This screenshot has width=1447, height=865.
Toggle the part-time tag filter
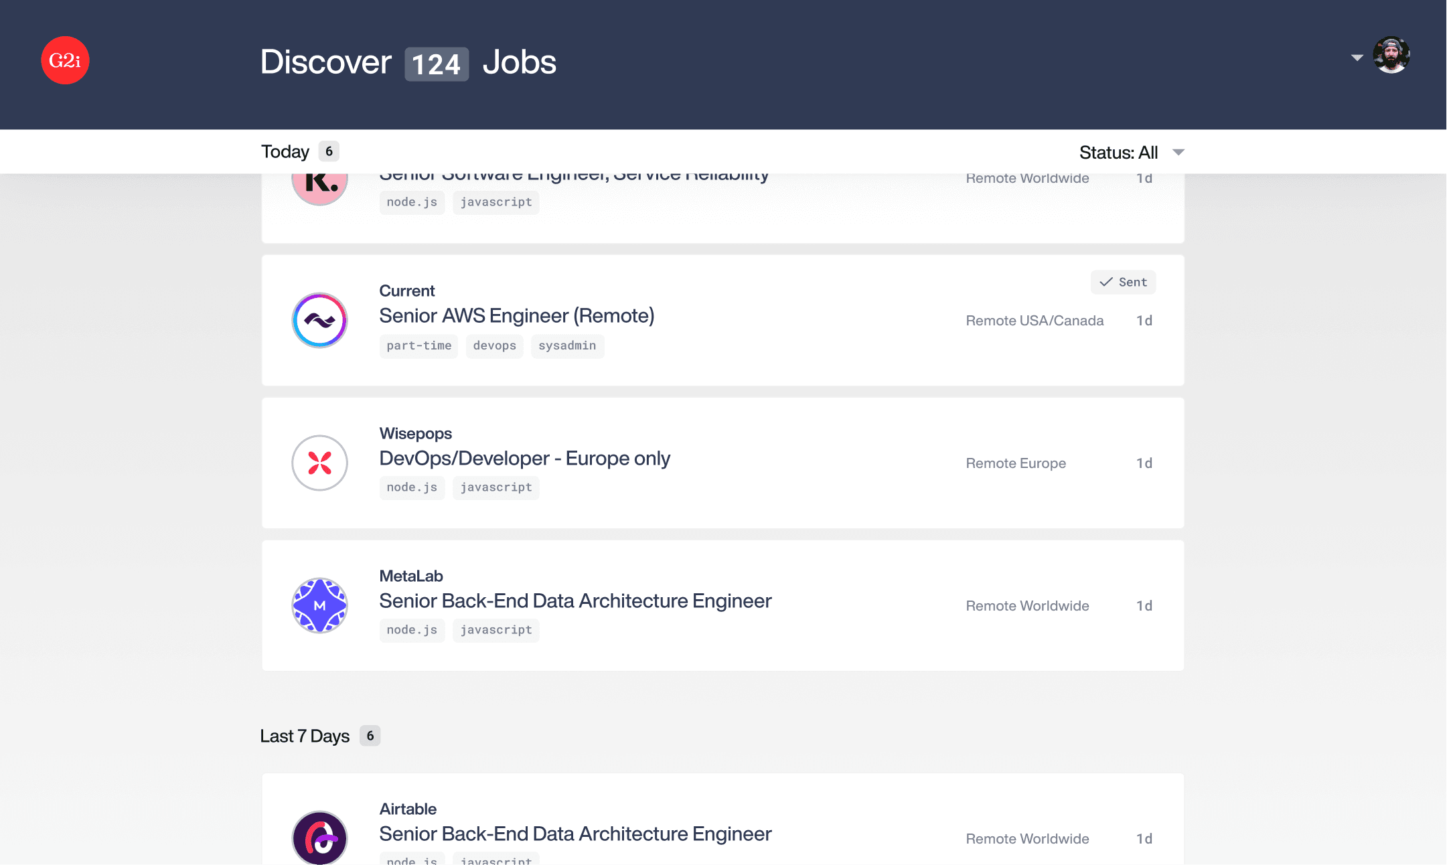(x=418, y=345)
